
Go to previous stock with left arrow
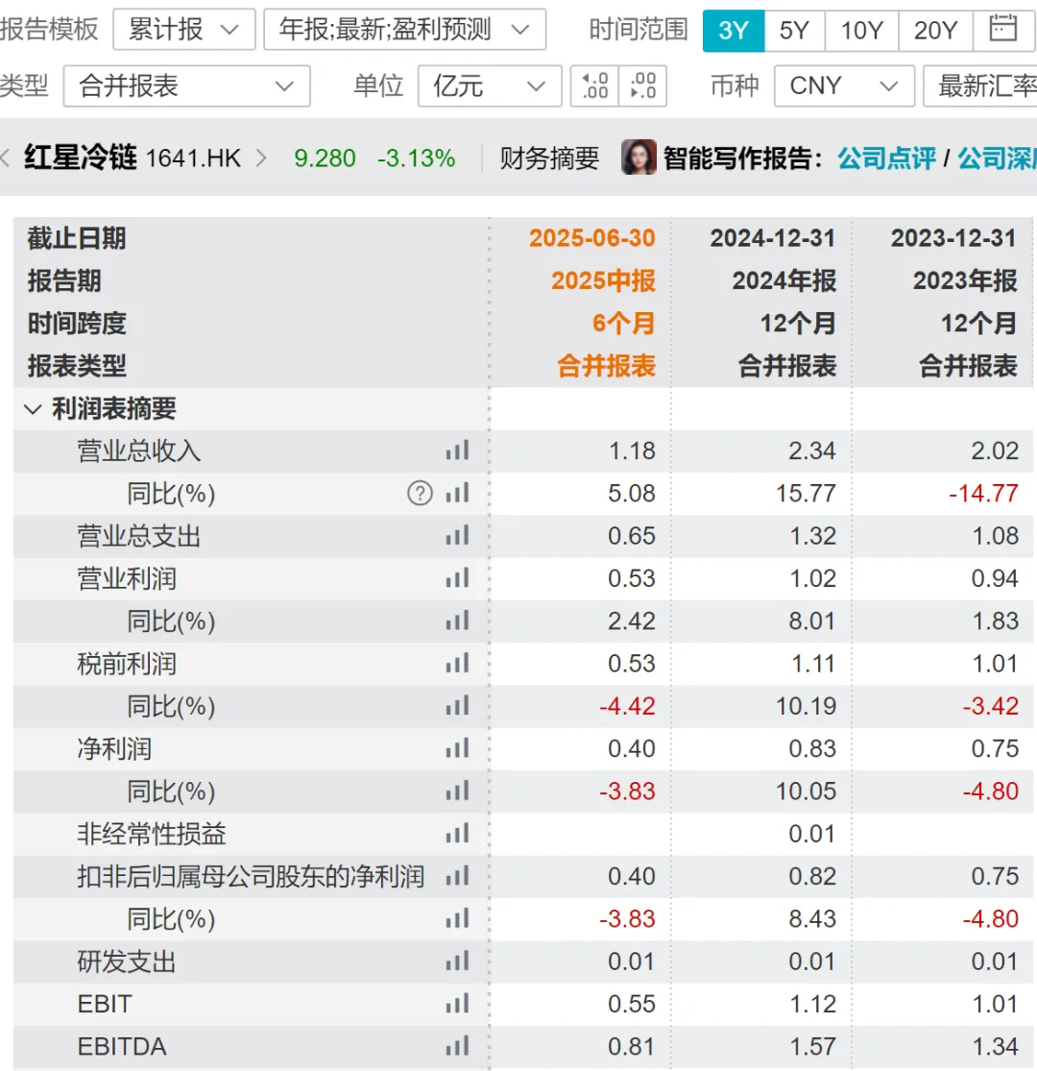[6, 158]
